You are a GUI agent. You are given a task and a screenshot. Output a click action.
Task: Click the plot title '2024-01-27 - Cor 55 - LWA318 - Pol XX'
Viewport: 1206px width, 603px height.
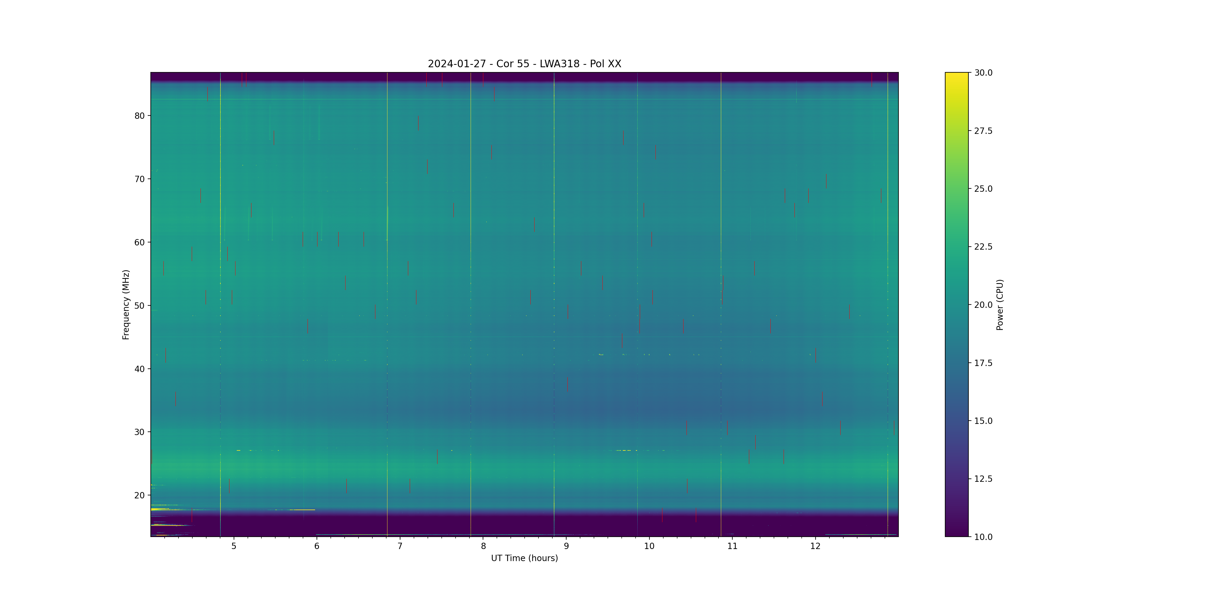tap(524, 64)
